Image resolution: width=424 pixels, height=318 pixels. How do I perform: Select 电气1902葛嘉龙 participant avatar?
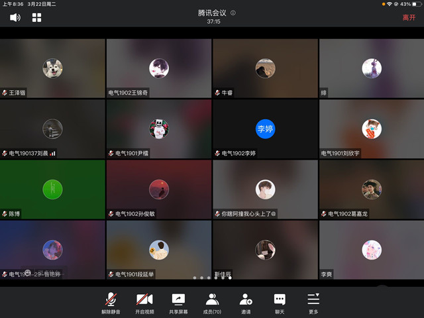[x=372, y=189]
